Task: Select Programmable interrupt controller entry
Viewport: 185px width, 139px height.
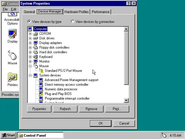Action: click(x=67, y=98)
